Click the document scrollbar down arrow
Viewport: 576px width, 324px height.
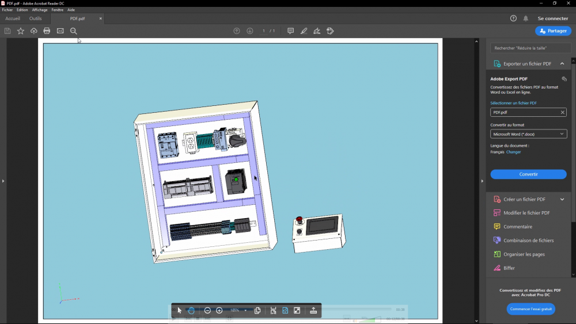pyautogui.click(x=476, y=321)
